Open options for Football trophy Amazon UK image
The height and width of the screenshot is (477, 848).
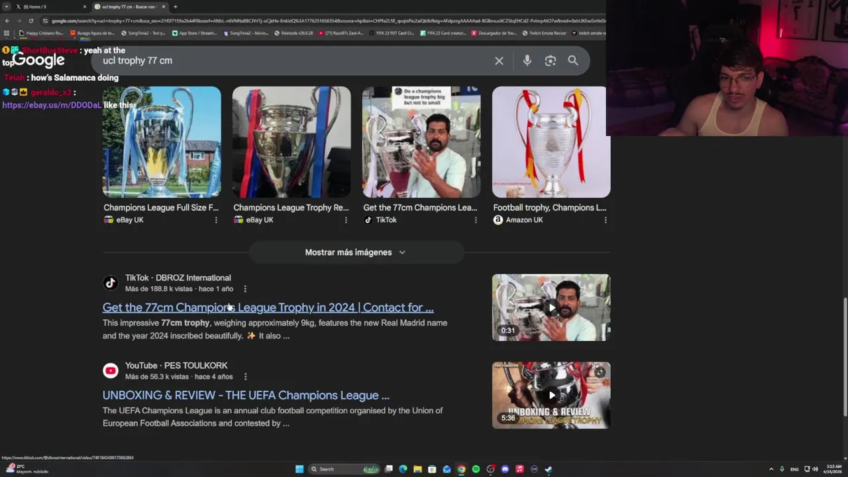[606, 220]
